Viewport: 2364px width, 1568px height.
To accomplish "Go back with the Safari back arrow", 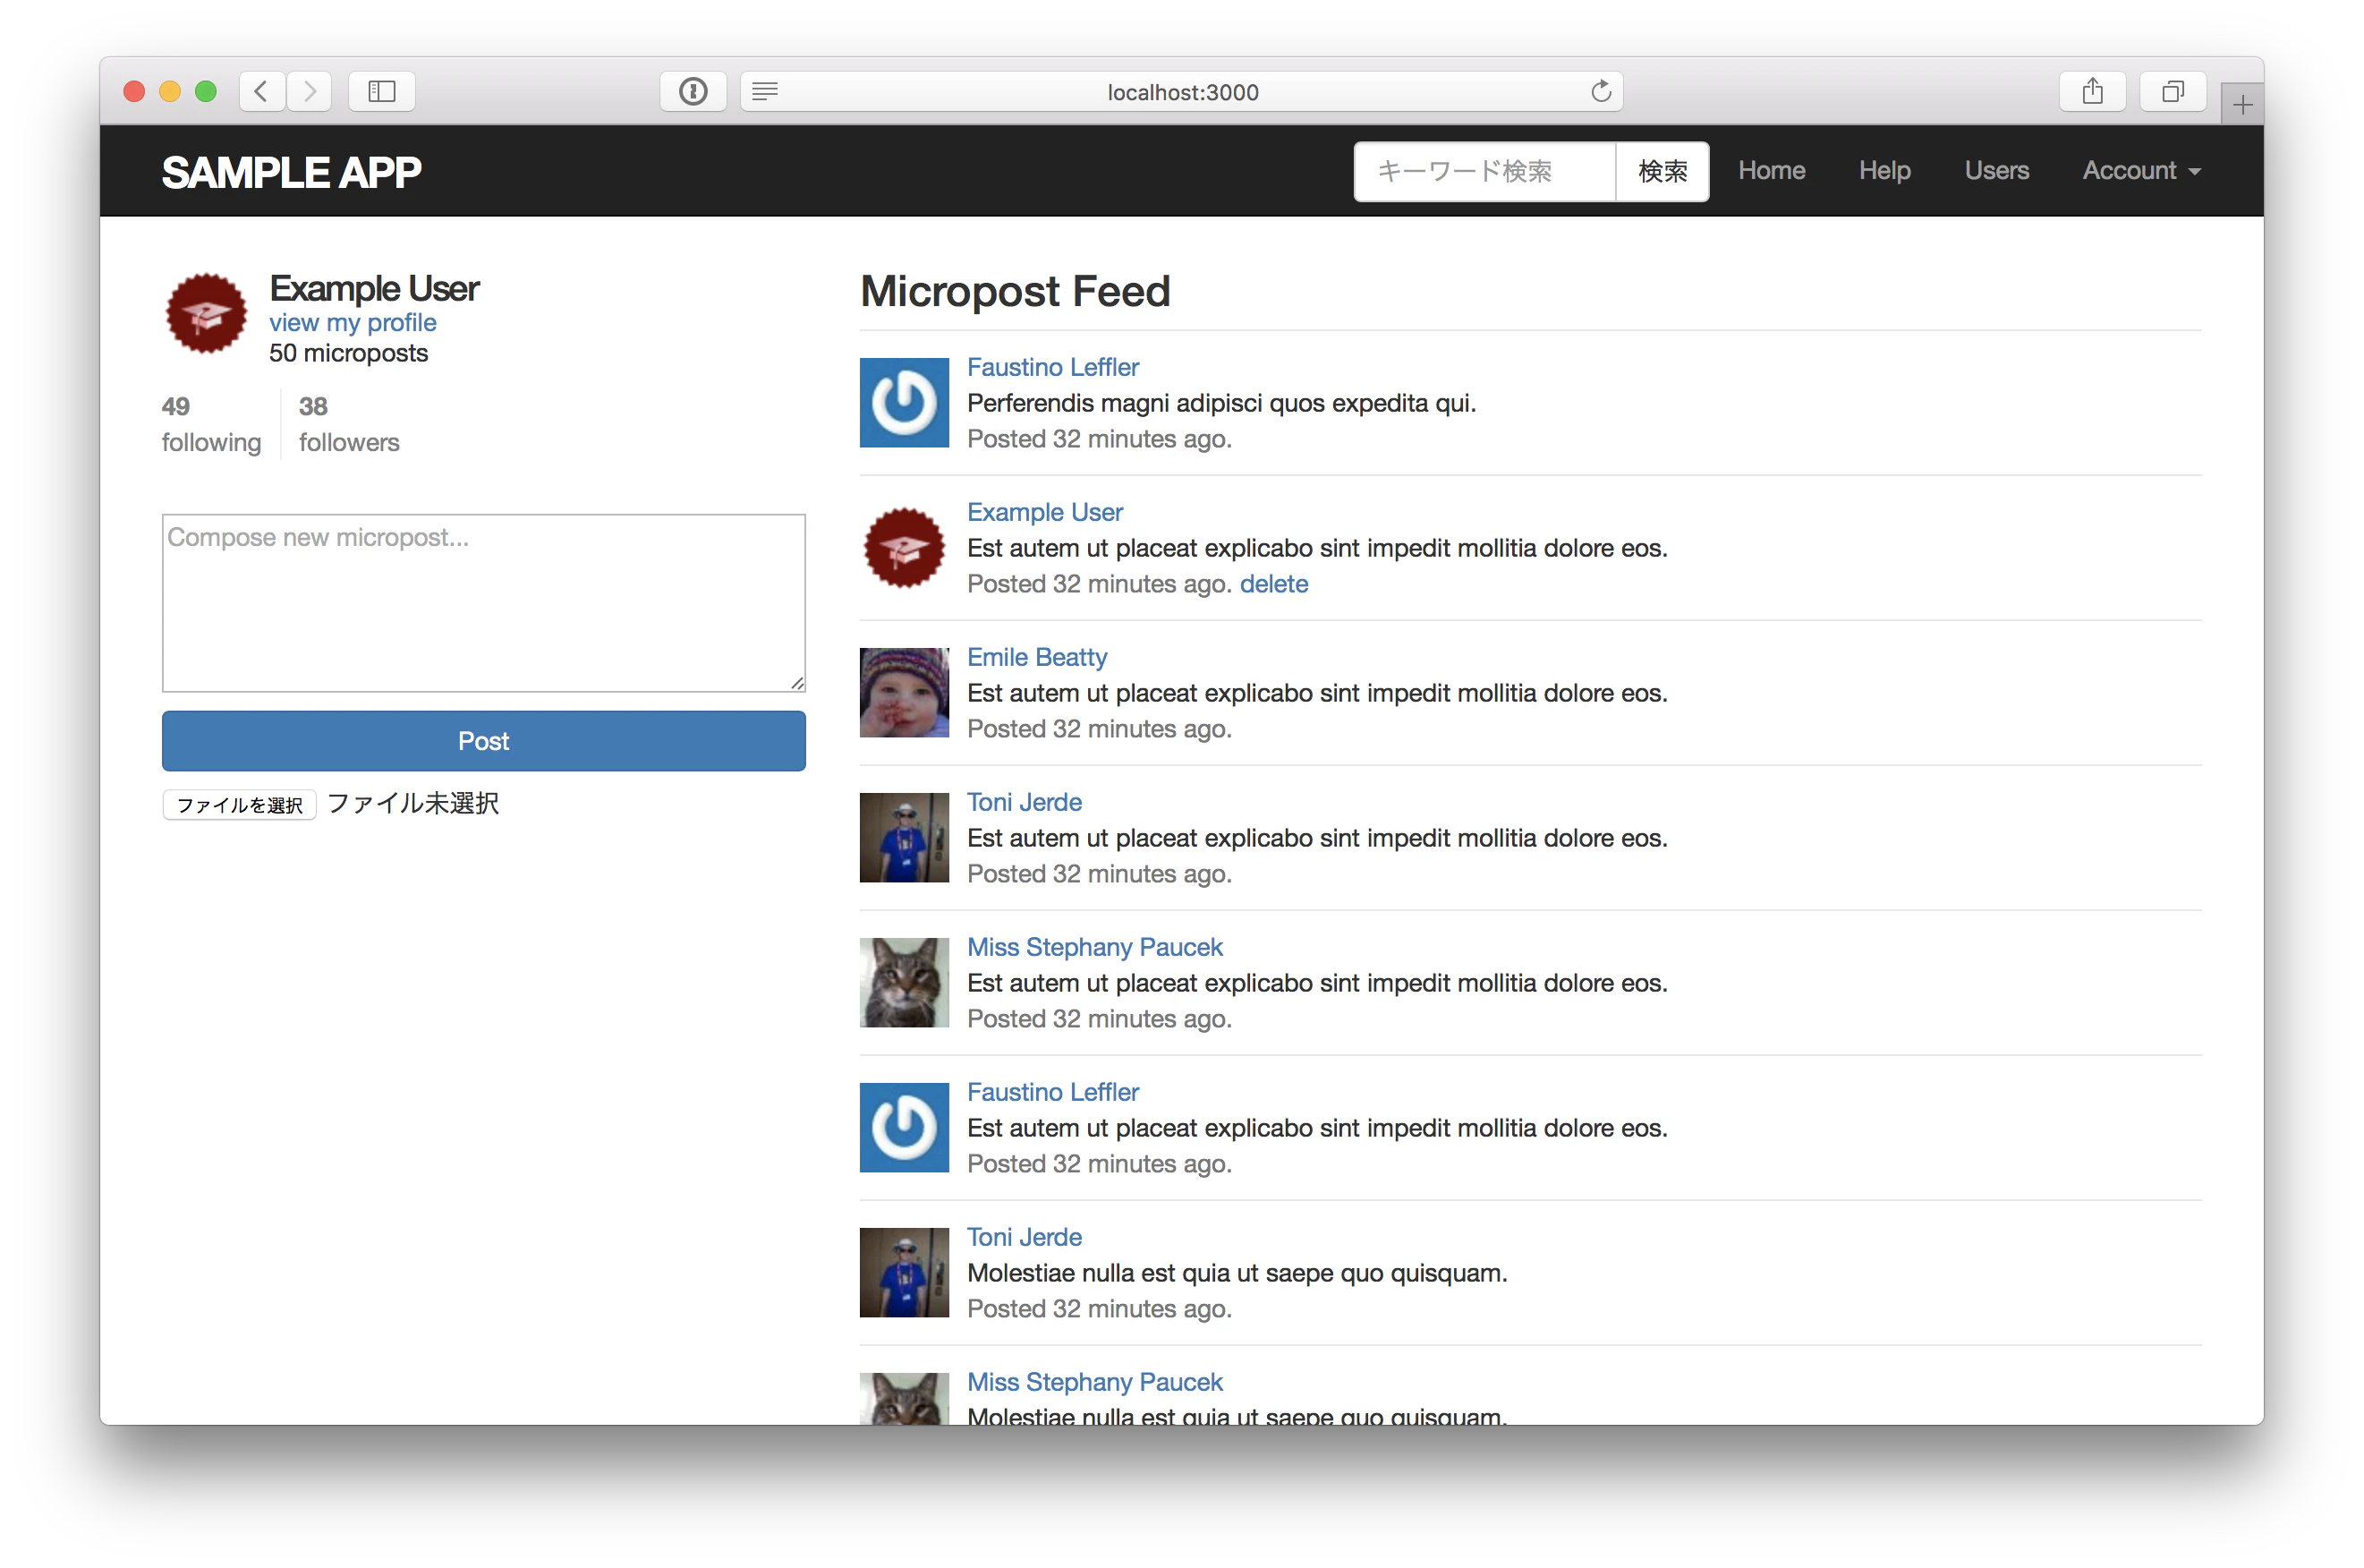I will tap(262, 92).
